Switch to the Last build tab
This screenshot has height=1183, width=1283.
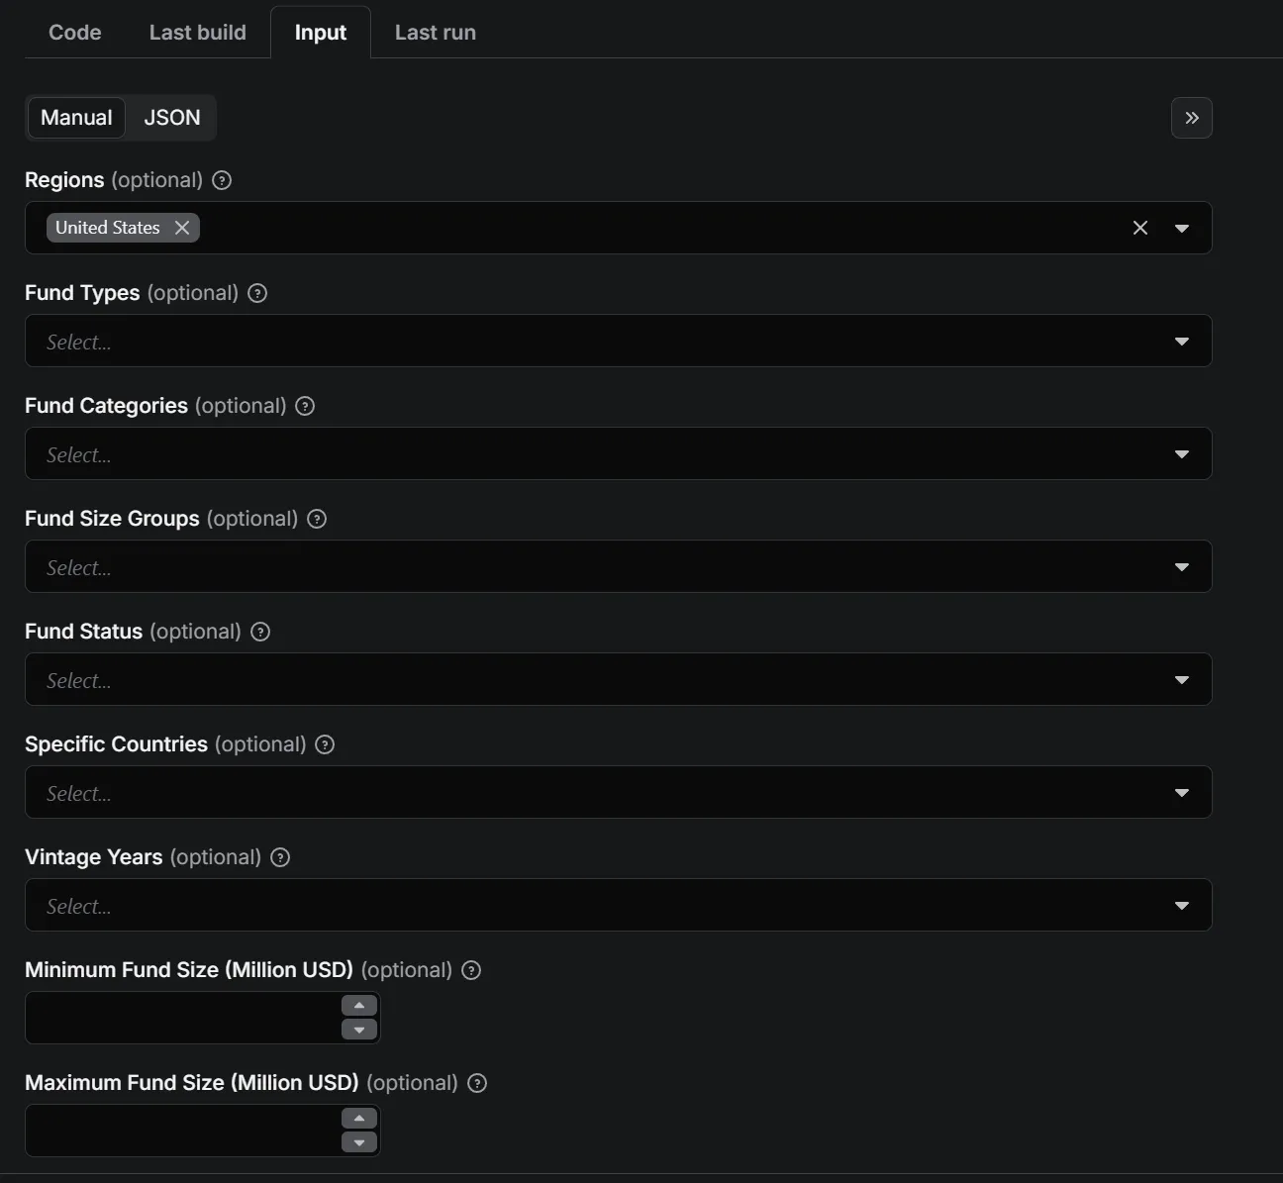197,32
